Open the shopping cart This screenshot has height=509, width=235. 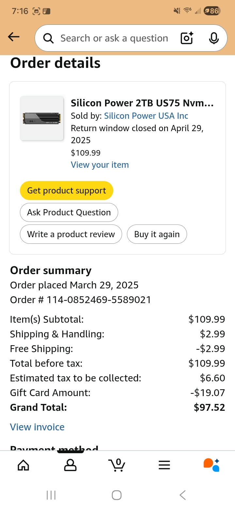click(117, 465)
